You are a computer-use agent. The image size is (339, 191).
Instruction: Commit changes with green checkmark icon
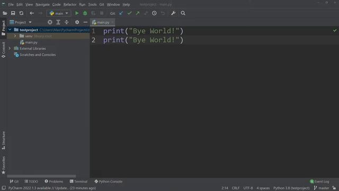[129, 13]
